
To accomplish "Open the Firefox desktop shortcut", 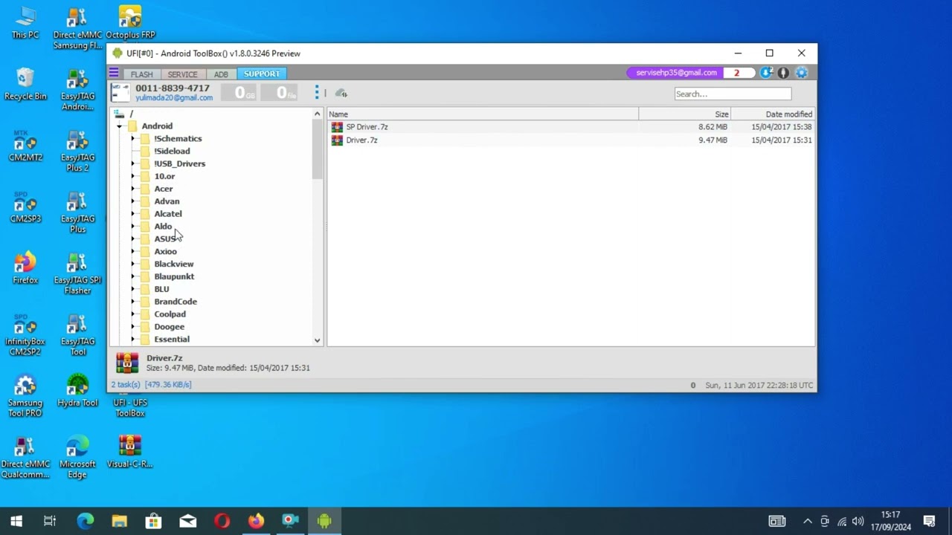I will pos(25,268).
